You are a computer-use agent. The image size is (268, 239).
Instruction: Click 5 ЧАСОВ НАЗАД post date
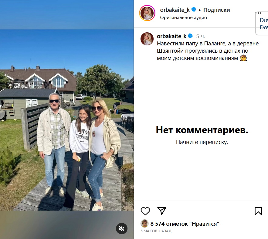[156, 231]
